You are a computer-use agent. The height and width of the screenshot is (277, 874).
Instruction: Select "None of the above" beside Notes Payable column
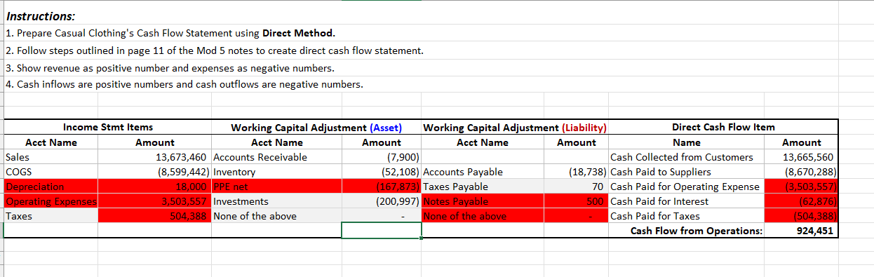(x=483, y=216)
